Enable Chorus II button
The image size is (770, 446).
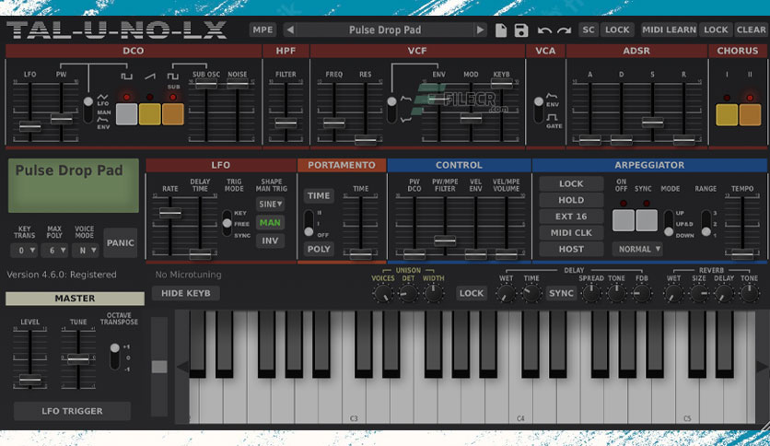[x=750, y=114]
